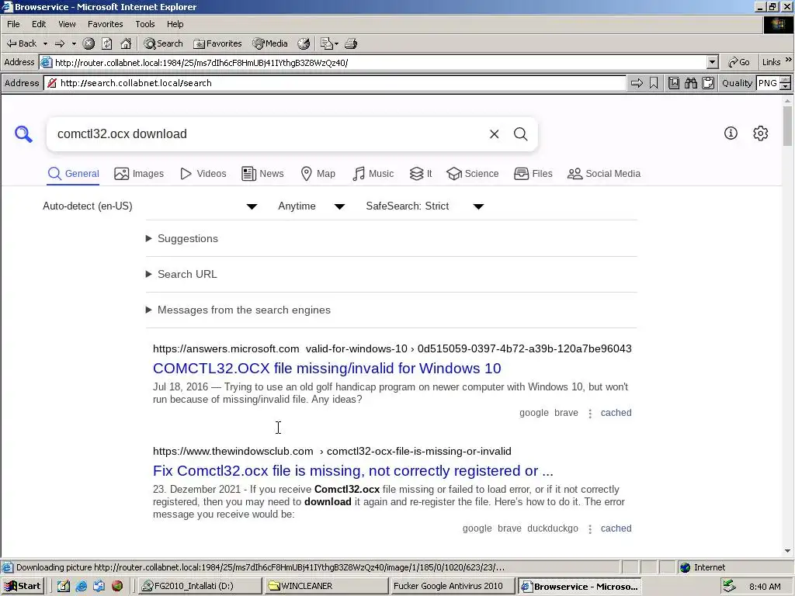
Task: Open Fix Comctl32.ocx file is missing result
Action: (x=353, y=471)
